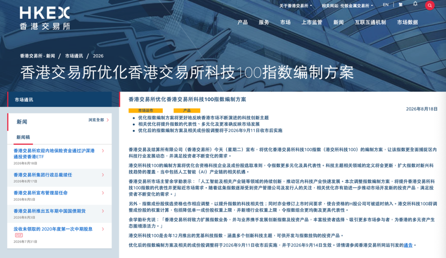Open 香港交易所推出五年期中国国债期货 news

point(50,211)
